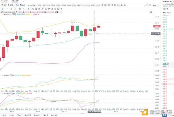Select the 12小时 timeframe
The image size is (174, 117).
point(98,5)
